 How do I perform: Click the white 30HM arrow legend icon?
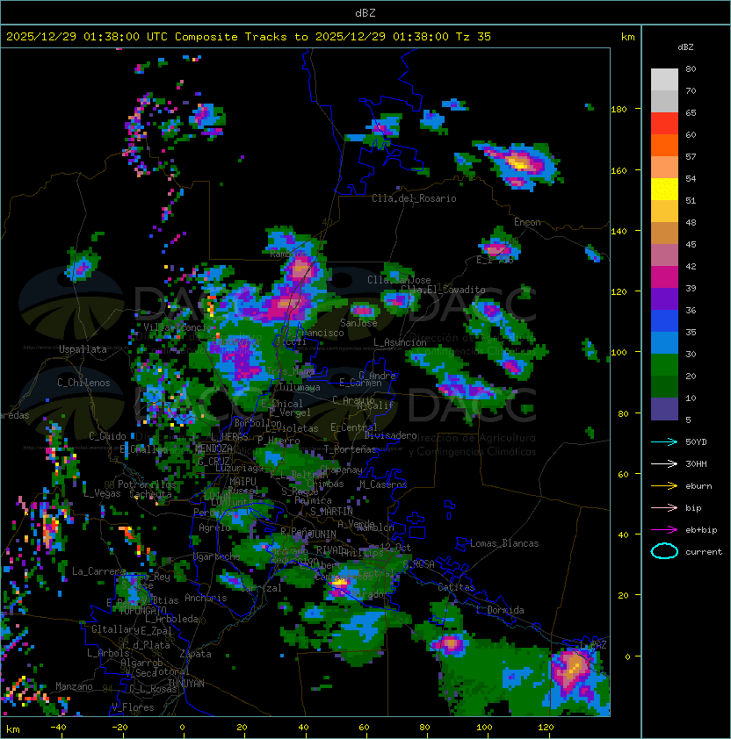tap(664, 463)
